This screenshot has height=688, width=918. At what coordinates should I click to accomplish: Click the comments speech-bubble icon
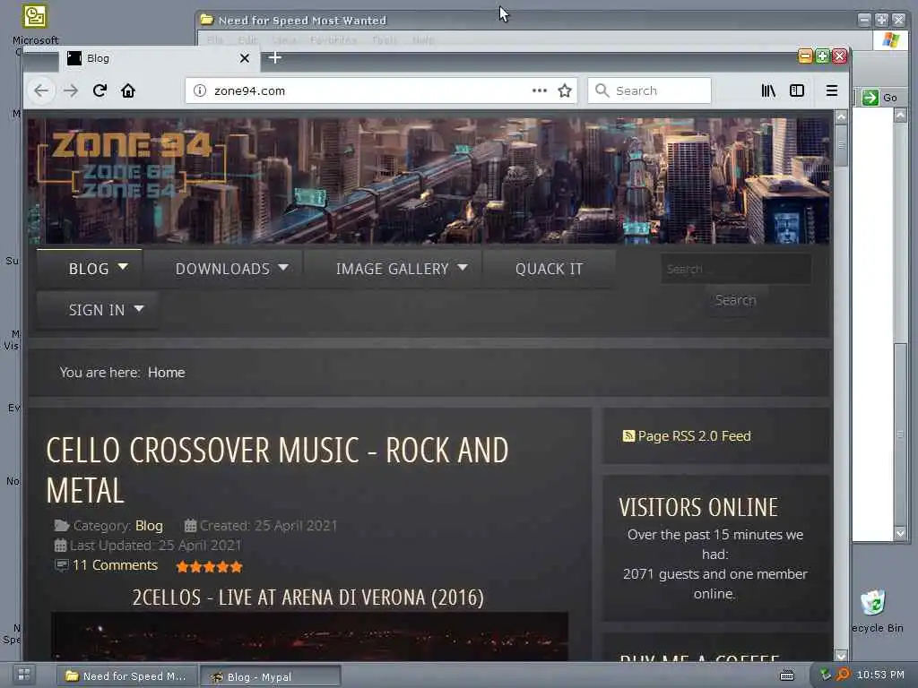pyautogui.click(x=62, y=565)
